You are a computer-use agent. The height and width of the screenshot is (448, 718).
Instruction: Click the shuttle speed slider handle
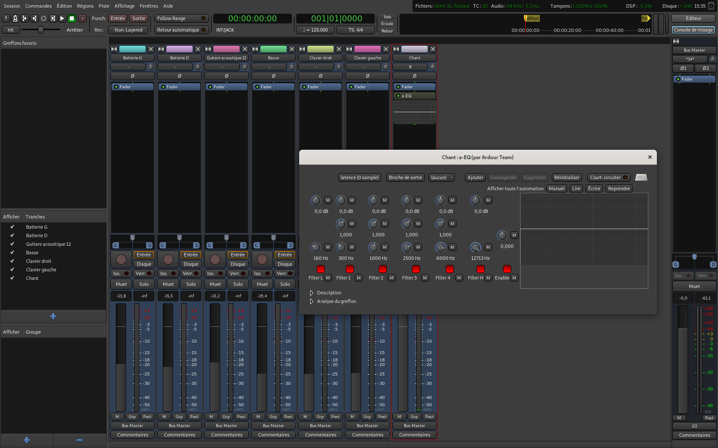point(41,29)
